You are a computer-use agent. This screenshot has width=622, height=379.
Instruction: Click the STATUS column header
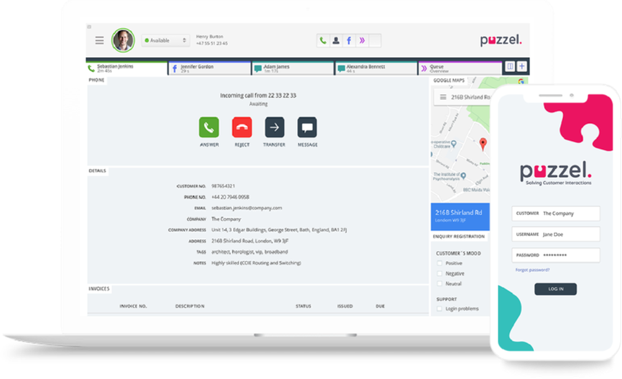[303, 306]
